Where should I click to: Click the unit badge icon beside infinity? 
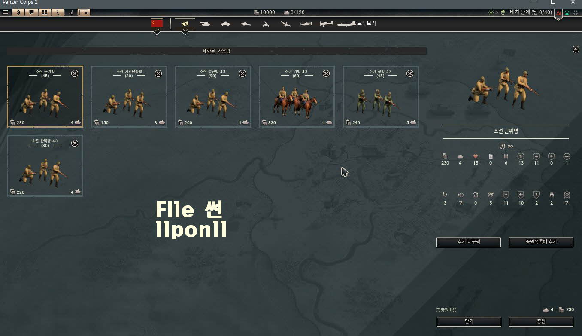point(502,146)
